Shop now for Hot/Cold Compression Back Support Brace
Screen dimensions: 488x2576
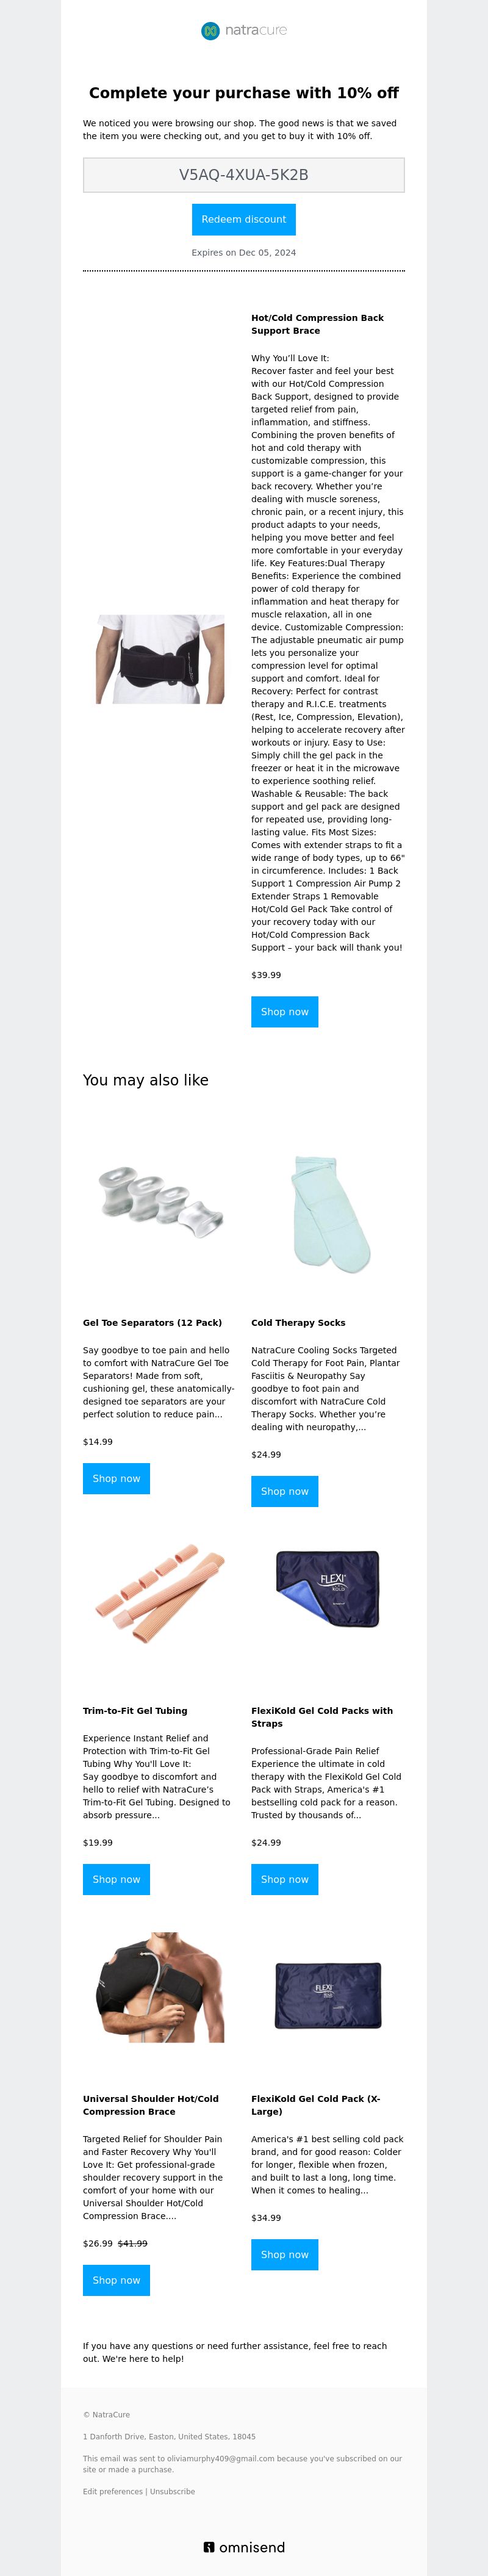[285, 1012]
